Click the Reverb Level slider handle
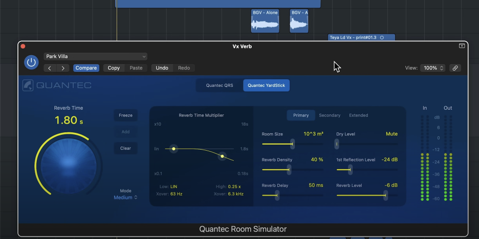This screenshot has height=239, width=479. click(385, 195)
